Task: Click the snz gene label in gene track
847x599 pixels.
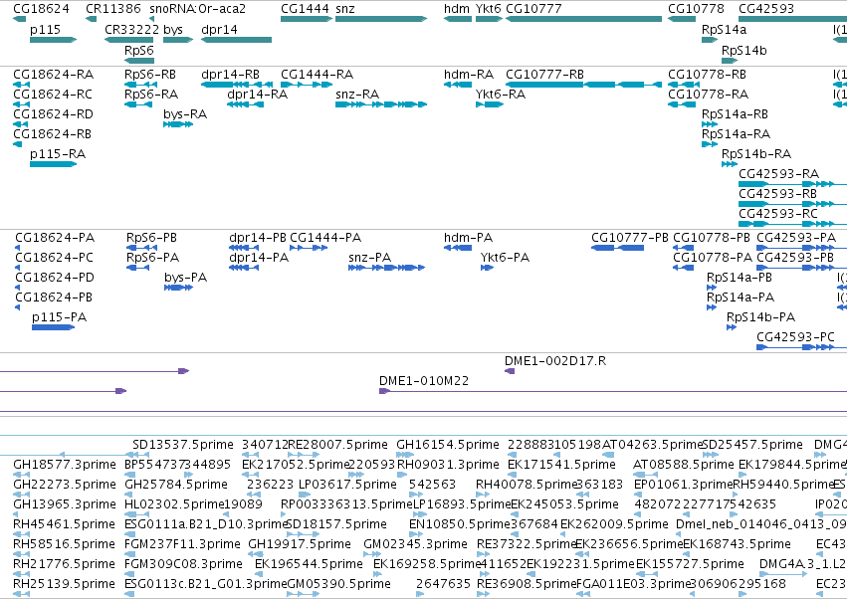Action: click(345, 9)
